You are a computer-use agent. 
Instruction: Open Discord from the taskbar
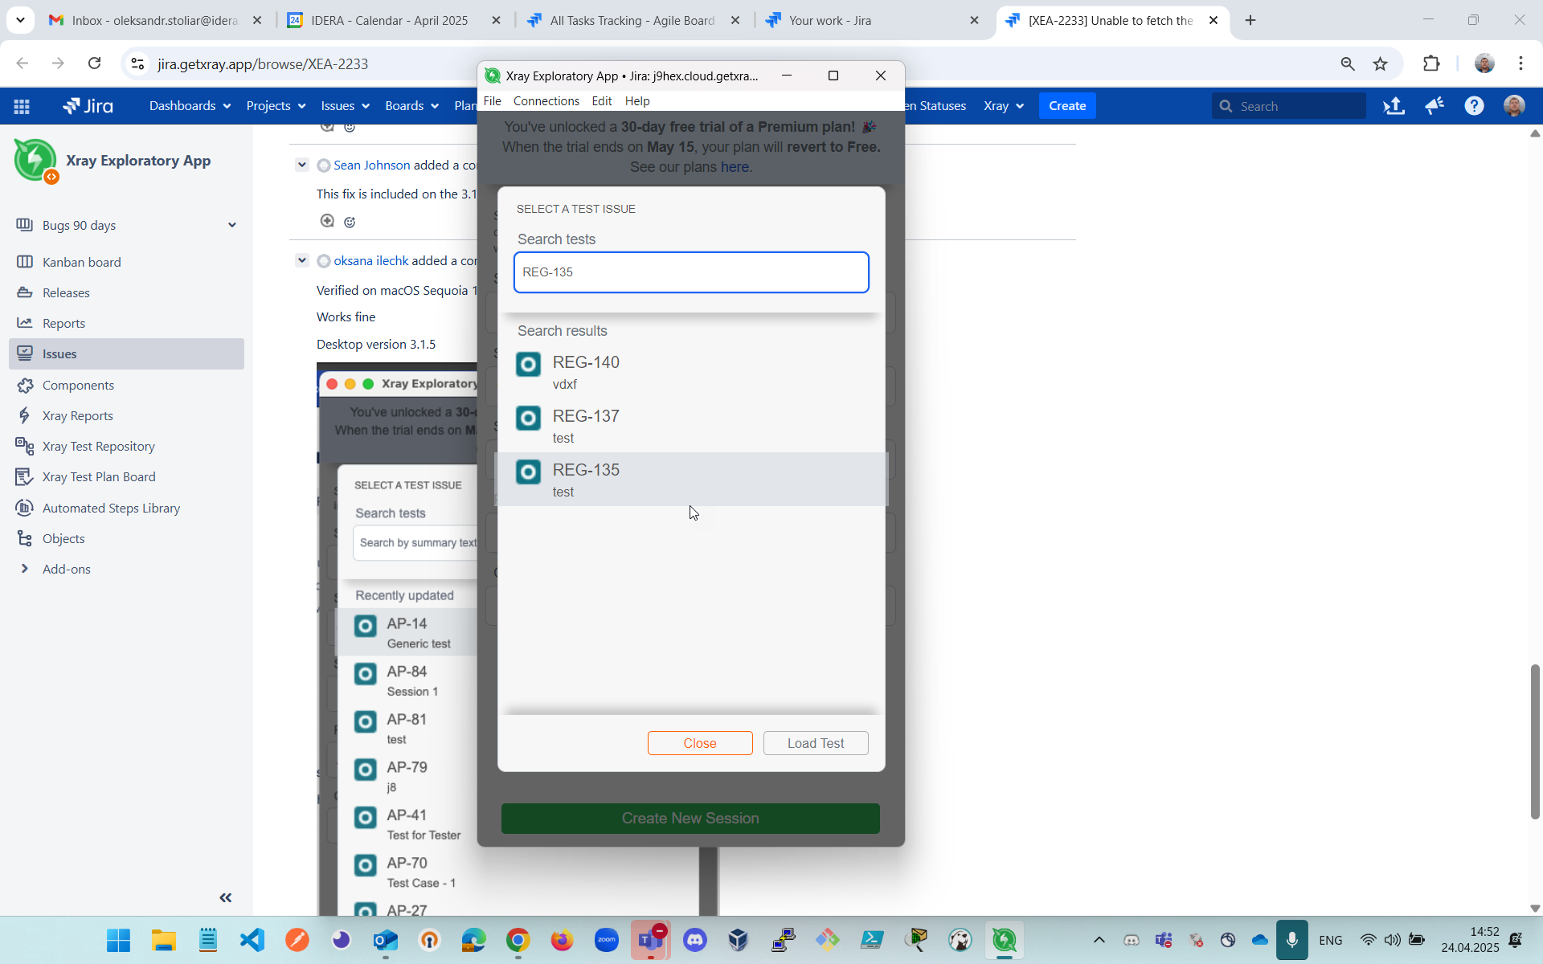695,940
